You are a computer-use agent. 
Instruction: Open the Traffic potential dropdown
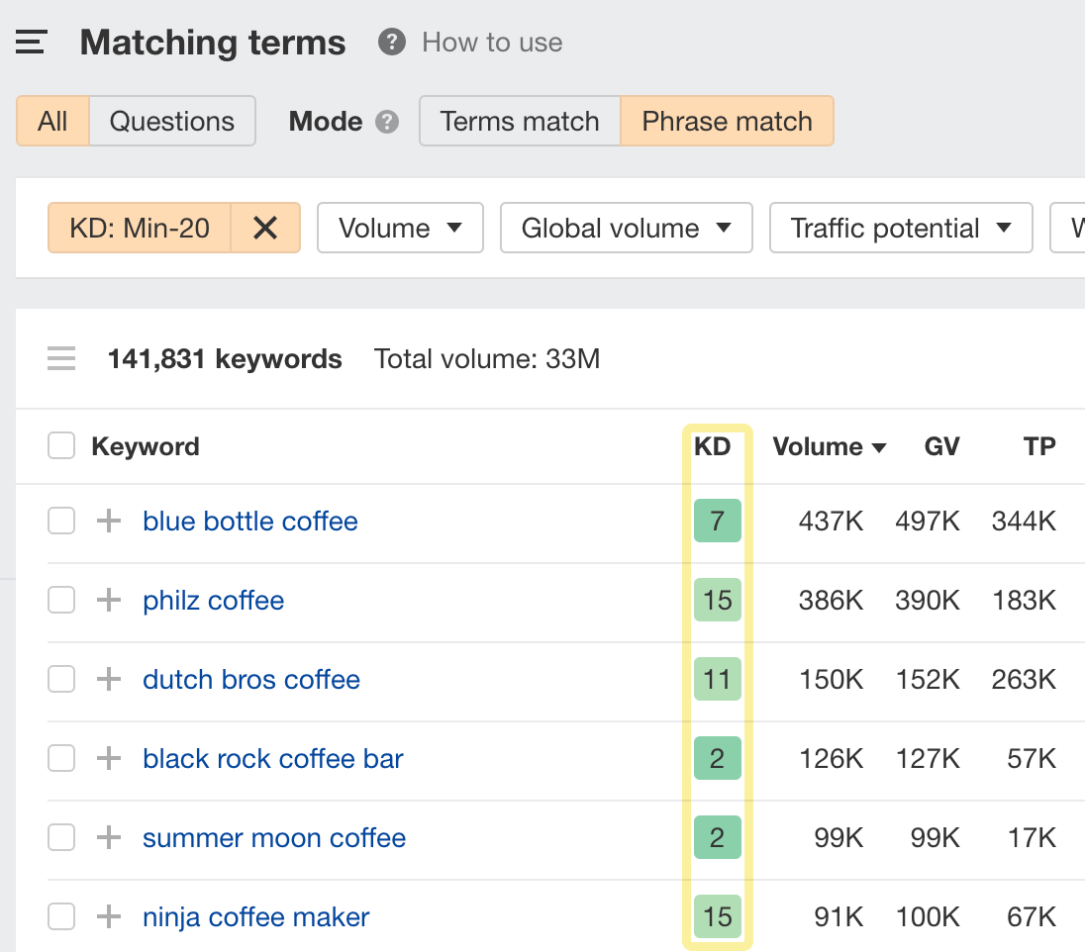pyautogui.click(x=900, y=228)
